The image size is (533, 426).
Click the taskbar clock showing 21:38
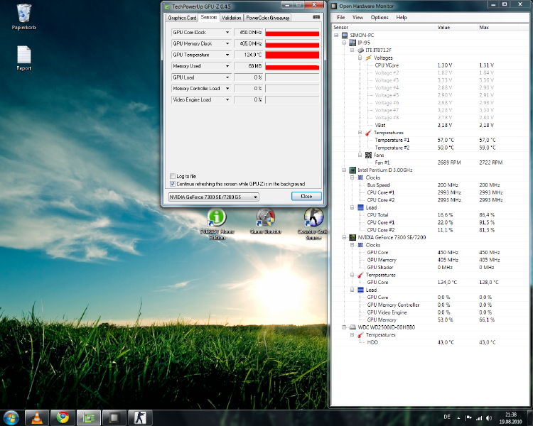[x=510, y=418]
